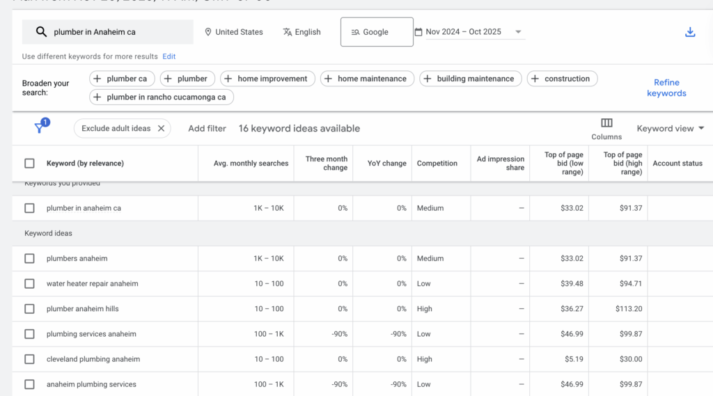The width and height of the screenshot is (713, 396).
Task: Check the 'plumbers anaheim' row checkbox
Action: (29, 258)
